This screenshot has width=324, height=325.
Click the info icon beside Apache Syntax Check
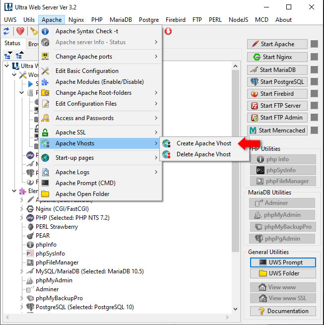point(45,31)
